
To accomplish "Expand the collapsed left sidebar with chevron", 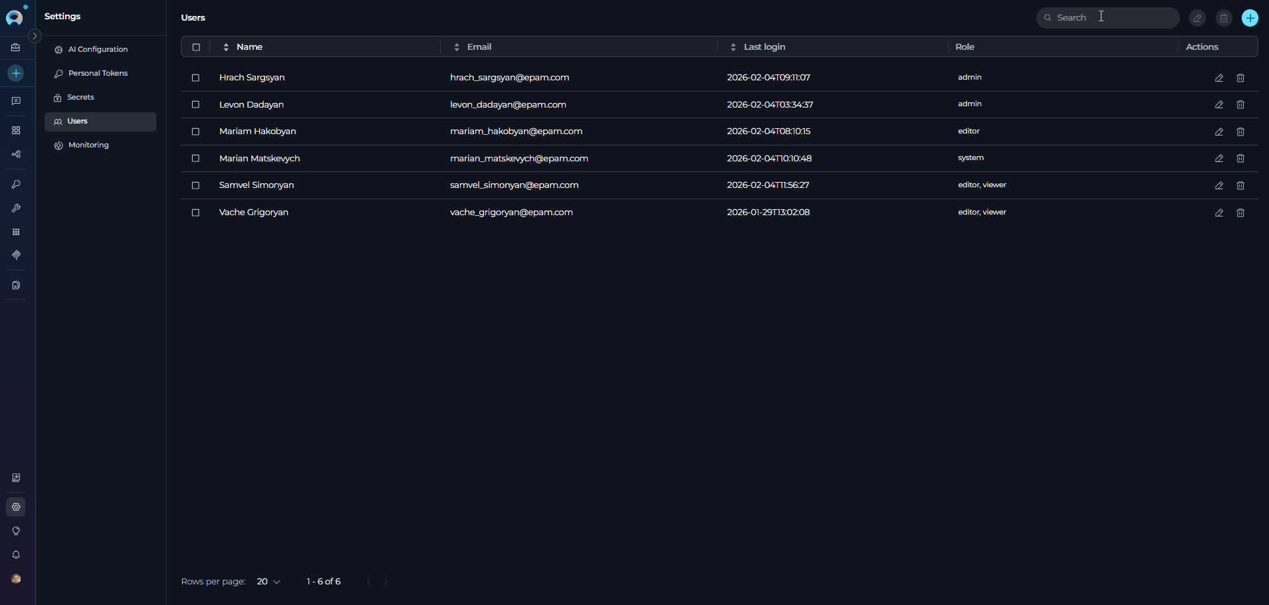I will pyautogui.click(x=35, y=36).
